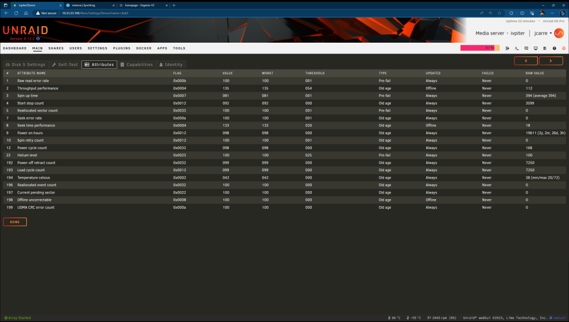This screenshot has width=569, height=322.
Task: Open the Plugins menu
Action: (122, 48)
